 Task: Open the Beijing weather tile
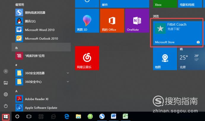[191, 59]
